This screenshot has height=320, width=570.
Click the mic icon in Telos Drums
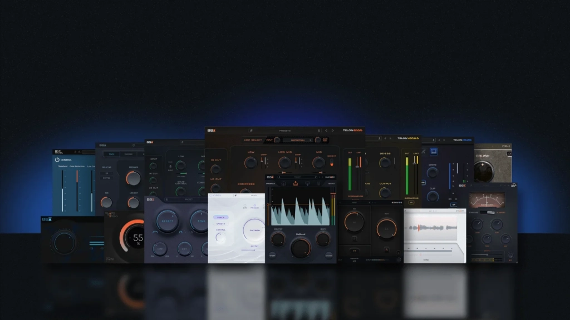point(424,152)
